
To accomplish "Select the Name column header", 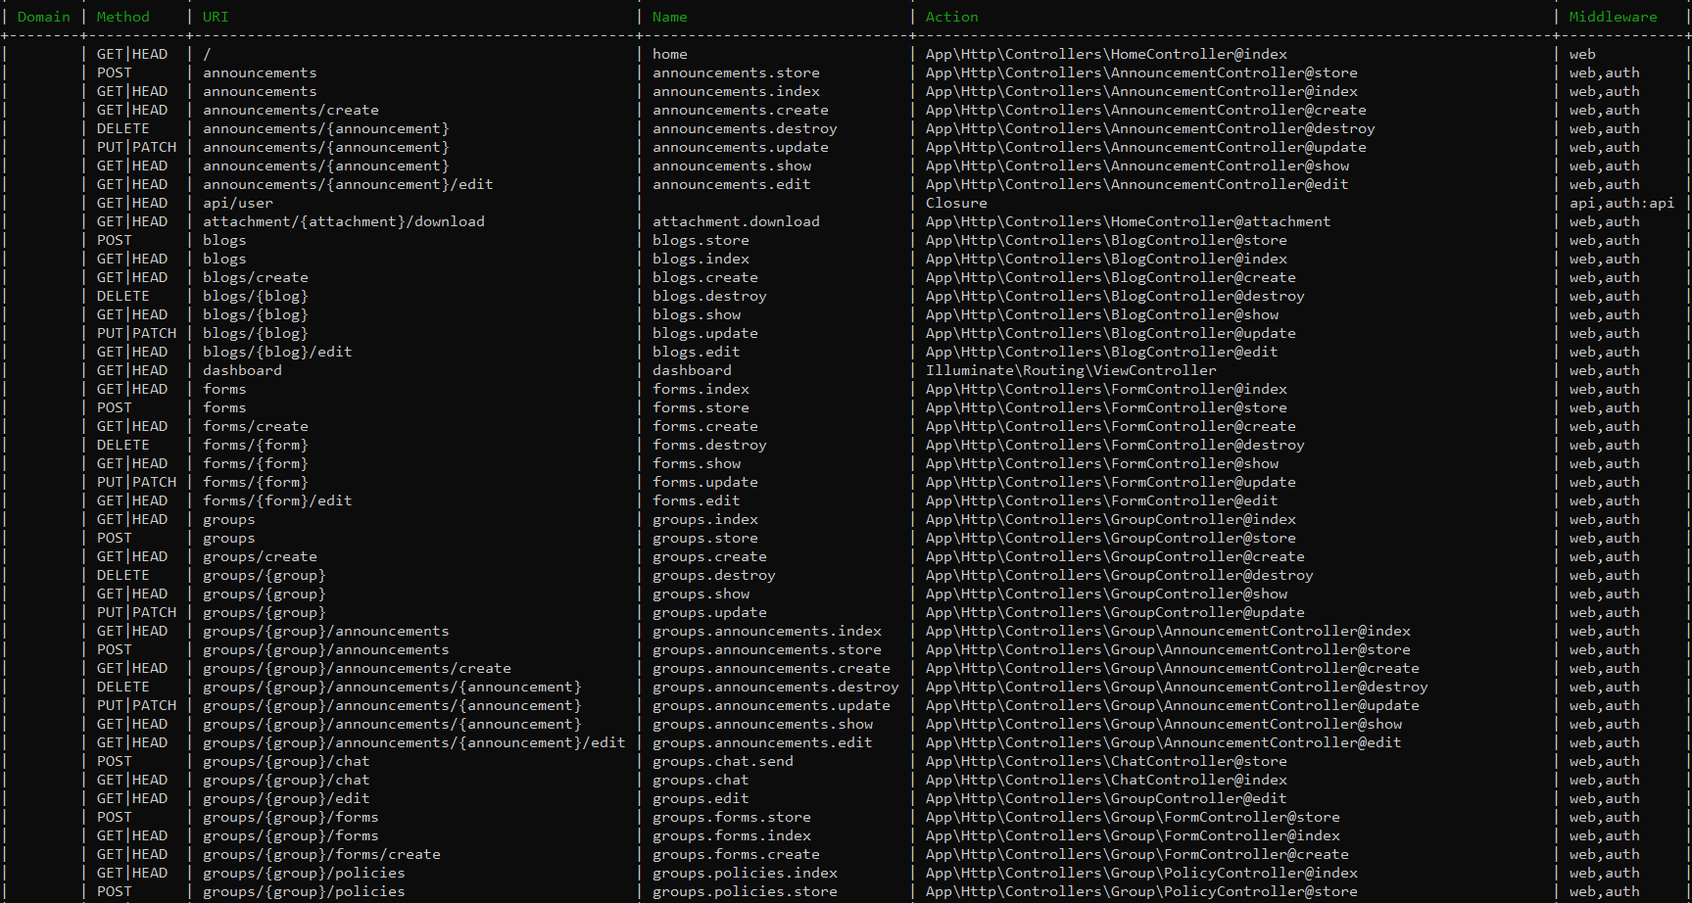I will point(669,17).
